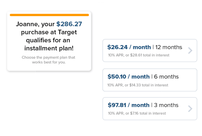Click the "12 months" term label

point(169,47)
